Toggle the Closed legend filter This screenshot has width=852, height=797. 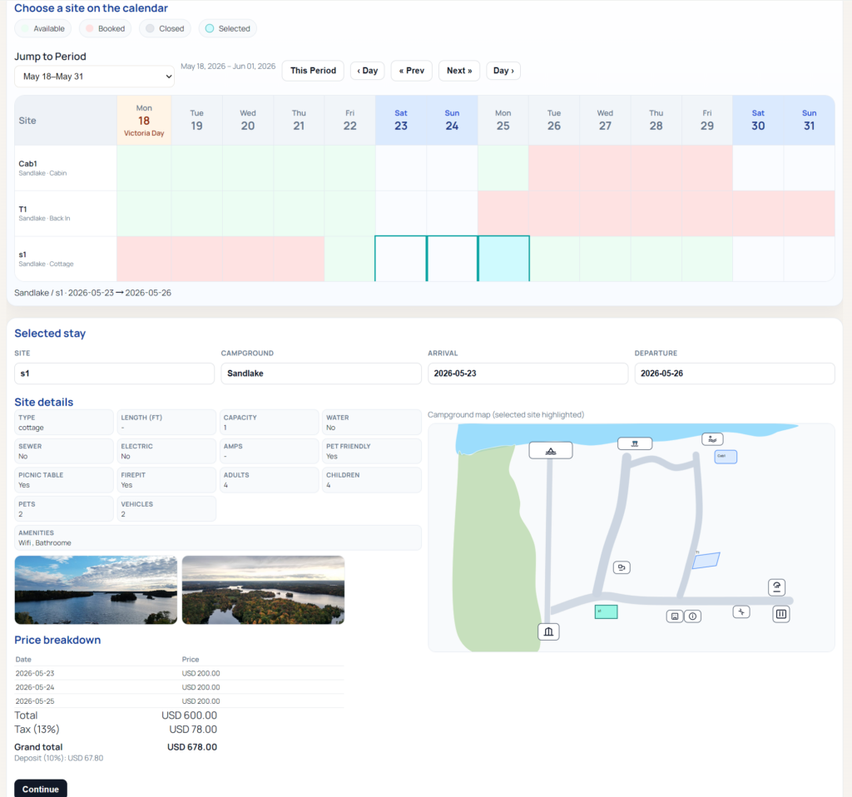click(165, 27)
